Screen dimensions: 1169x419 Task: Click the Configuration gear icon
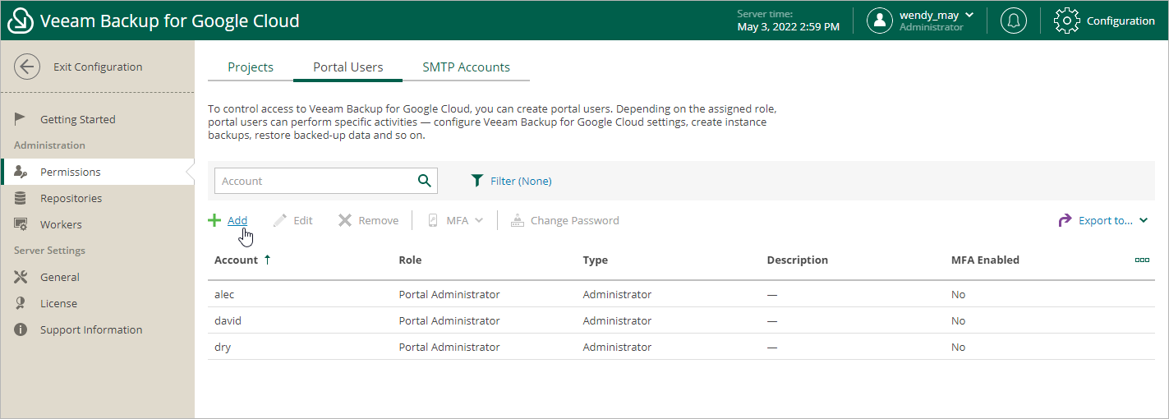[x=1066, y=21]
